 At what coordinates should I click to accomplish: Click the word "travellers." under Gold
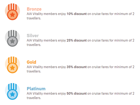(x=34, y=71)
